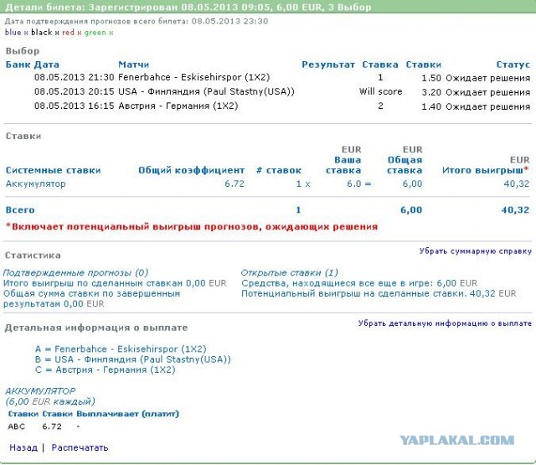The width and height of the screenshot is (536, 465).
Task: Click the red theme link
Action: tap(68, 33)
